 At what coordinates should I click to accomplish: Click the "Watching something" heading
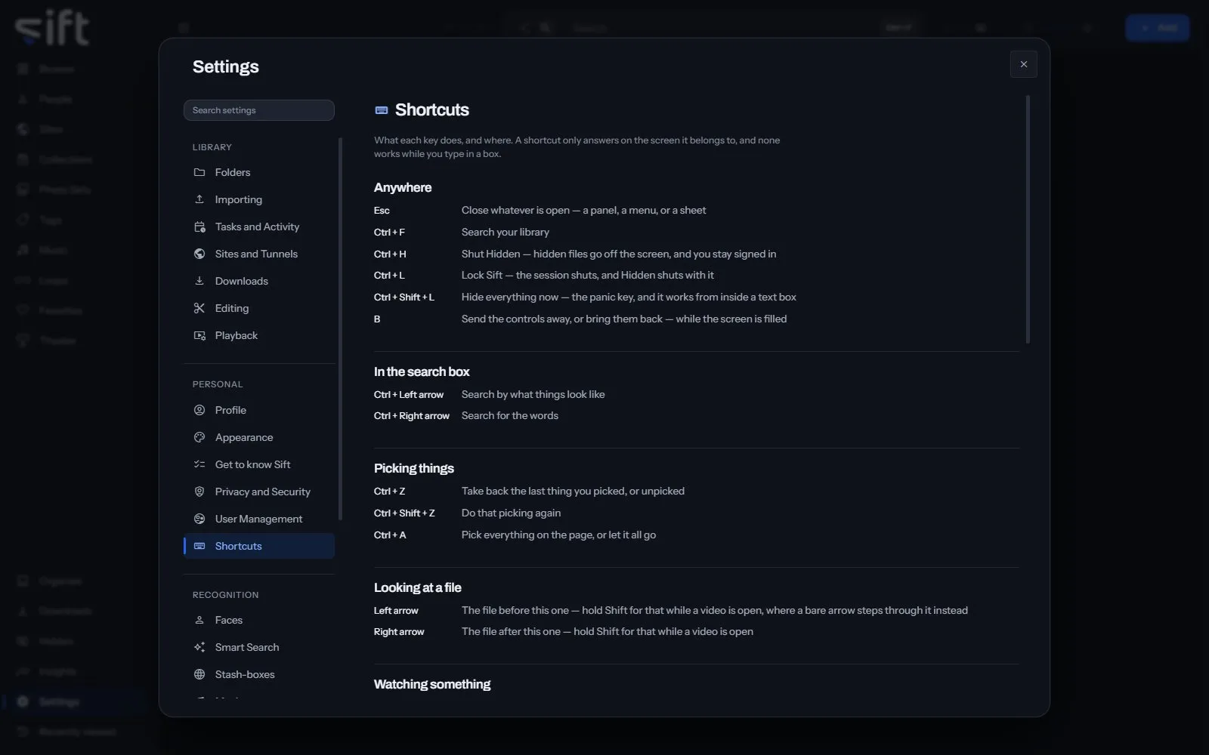pos(432,684)
